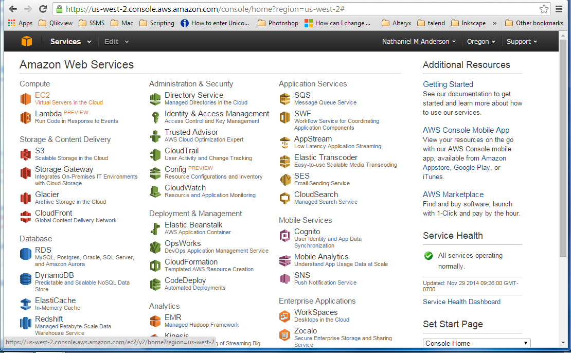Viewport: 571px width, 353px height.
Task: Select the AppStream icon
Action: (x=285, y=143)
